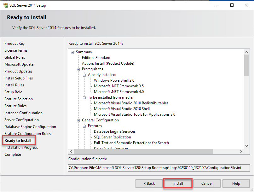
Task: Select Database Engine Services row
Action: [x=115, y=131]
